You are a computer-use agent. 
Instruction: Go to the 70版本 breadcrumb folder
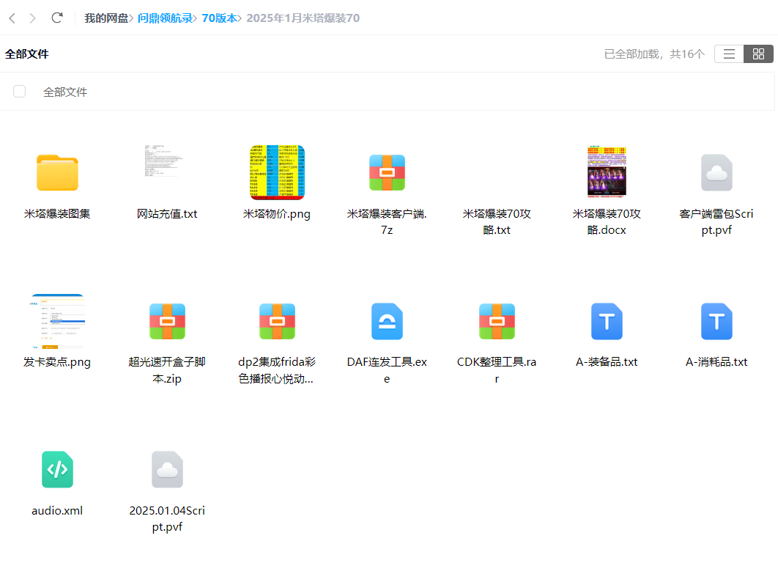tap(220, 18)
